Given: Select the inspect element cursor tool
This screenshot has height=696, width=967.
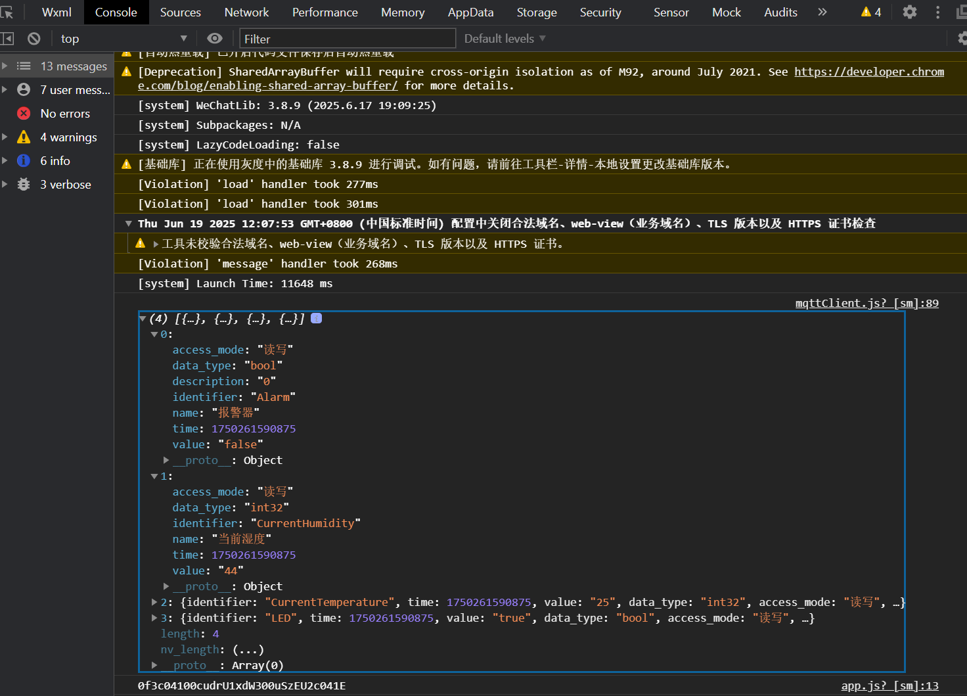Looking at the screenshot, I should coord(8,12).
